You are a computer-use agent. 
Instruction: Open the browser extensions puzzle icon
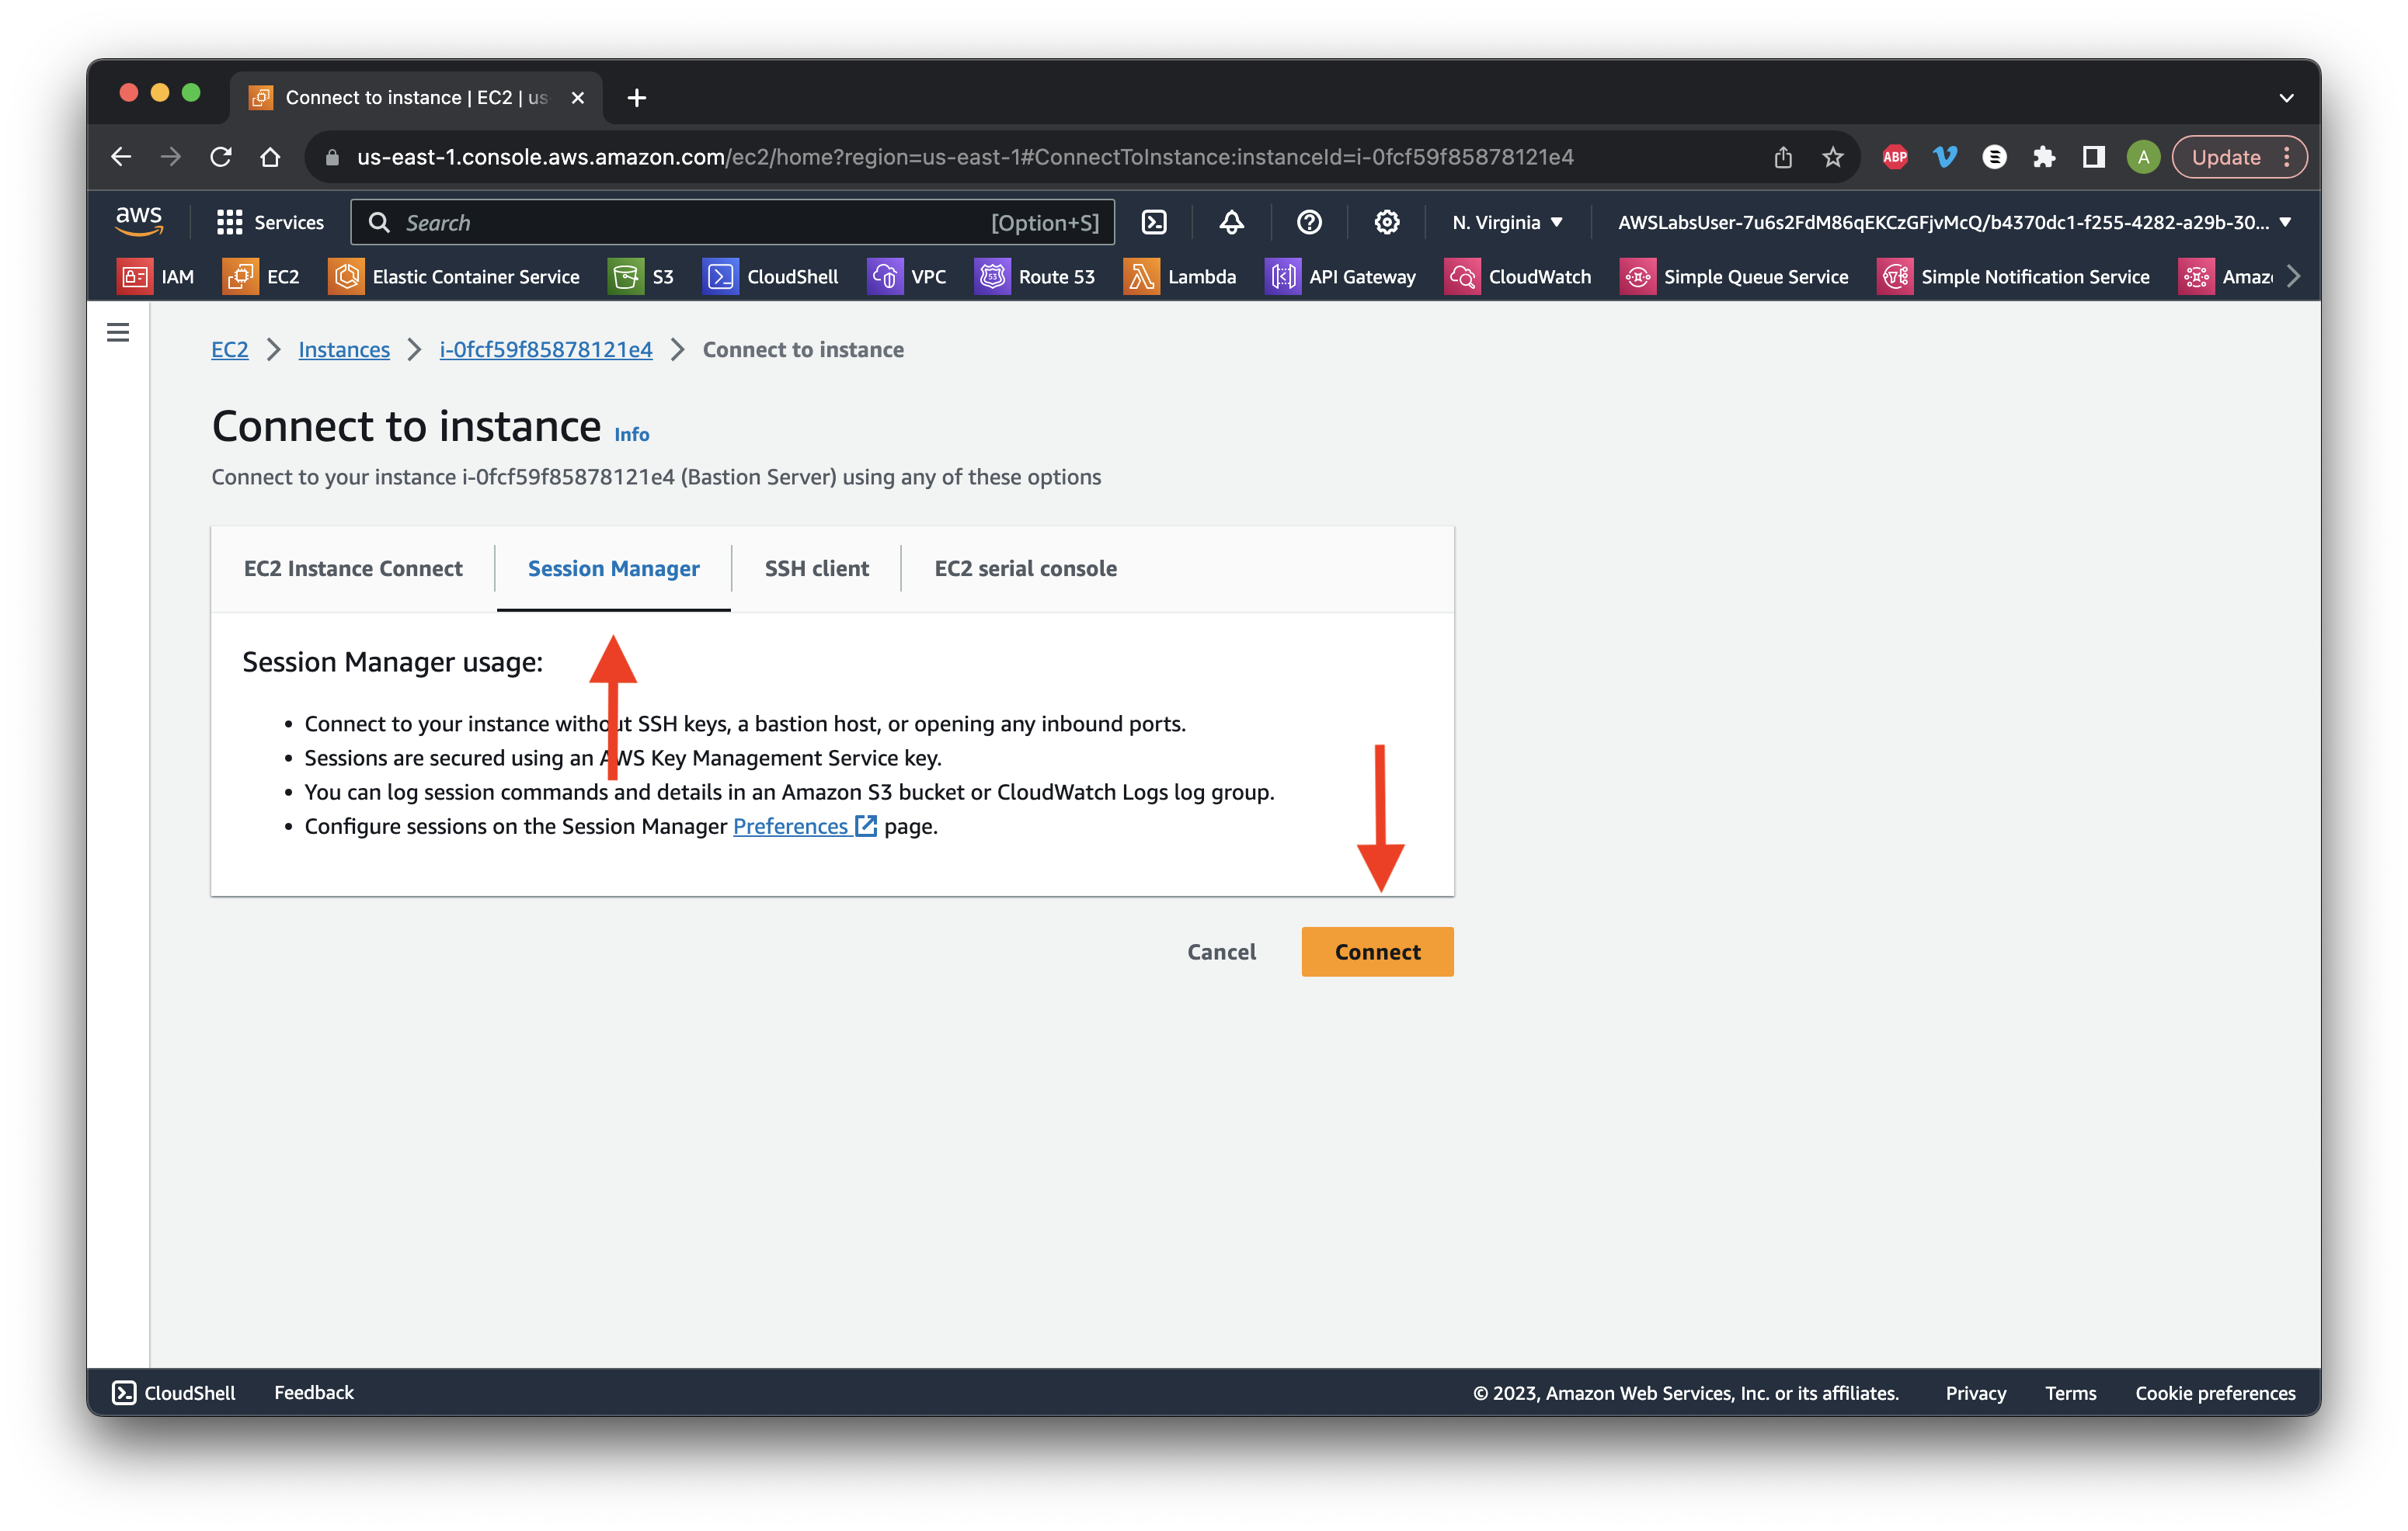[2044, 157]
